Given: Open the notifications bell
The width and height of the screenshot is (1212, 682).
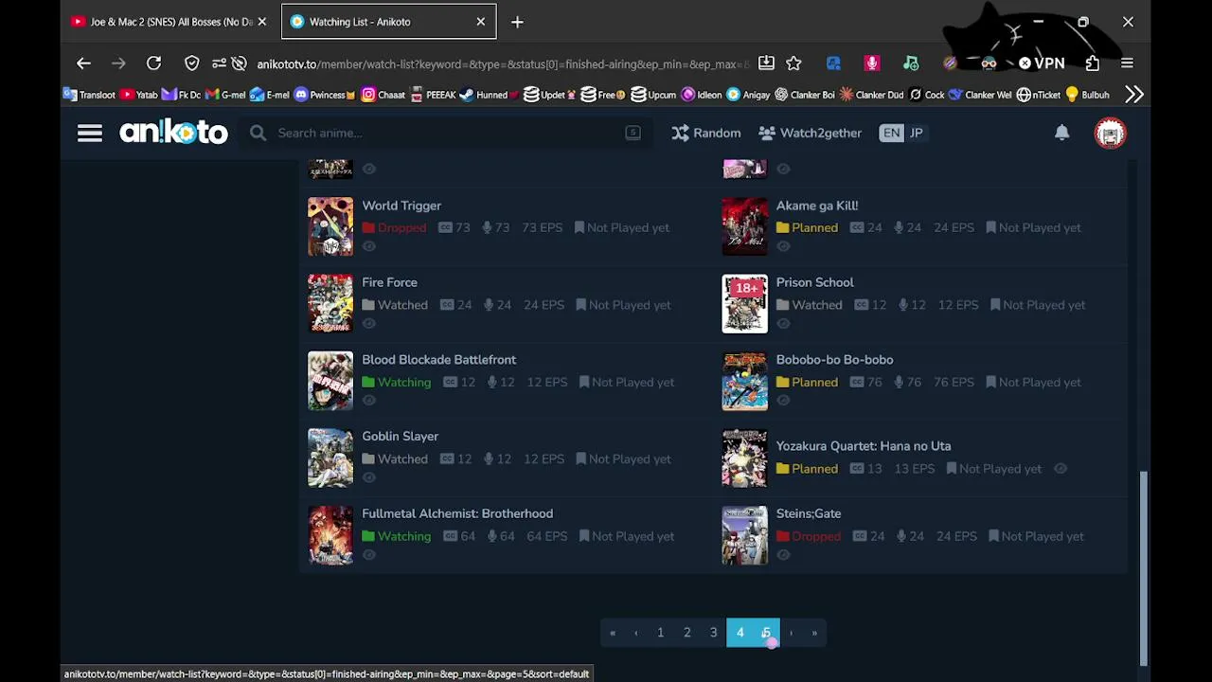Looking at the screenshot, I should pyautogui.click(x=1062, y=134).
